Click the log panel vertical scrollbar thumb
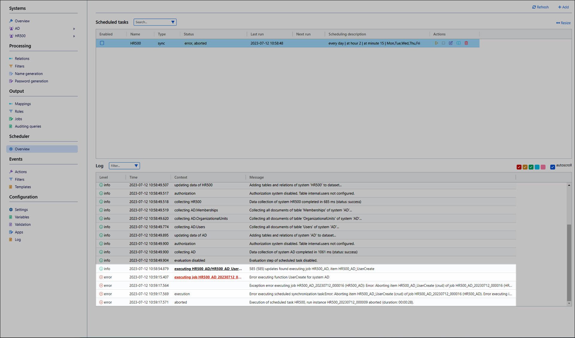Viewport: 575px width, 338px height. [569, 262]
